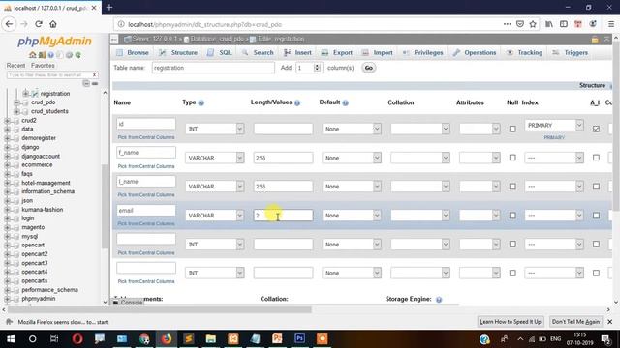Click the Table name input field
Image resolution: width=620 pixels, height=348 pixels.
pyautogui.click(x=213, y=68)
